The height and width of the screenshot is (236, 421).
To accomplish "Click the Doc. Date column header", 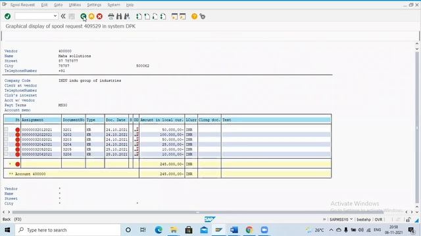I will pos(116,120).
